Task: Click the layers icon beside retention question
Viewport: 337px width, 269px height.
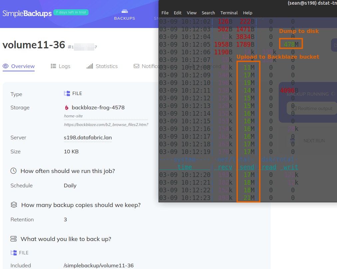Action: click(x=14, y=205)
